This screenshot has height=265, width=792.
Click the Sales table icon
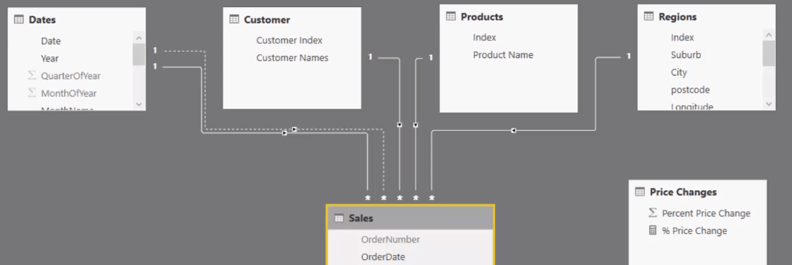point(339,218)
